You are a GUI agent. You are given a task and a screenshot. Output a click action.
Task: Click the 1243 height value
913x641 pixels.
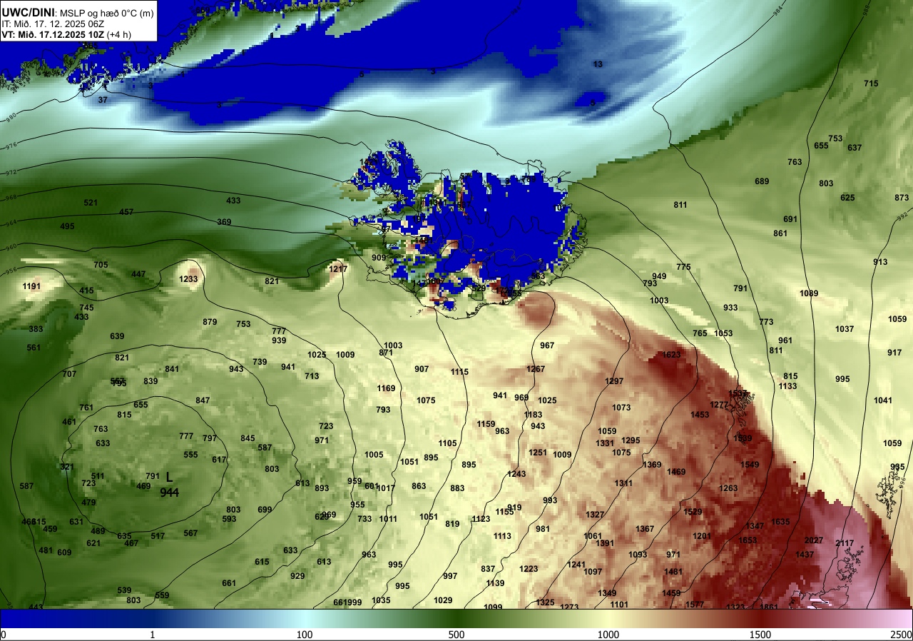click(516, 474)
